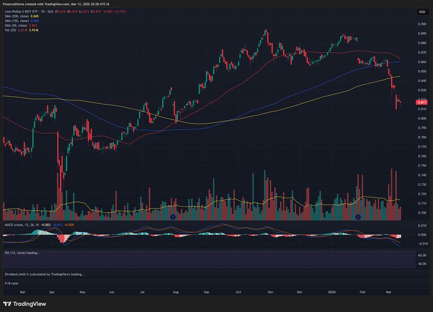Click the dividend marker near August
This screenshot has height=312, width=433.
[173, 217]
